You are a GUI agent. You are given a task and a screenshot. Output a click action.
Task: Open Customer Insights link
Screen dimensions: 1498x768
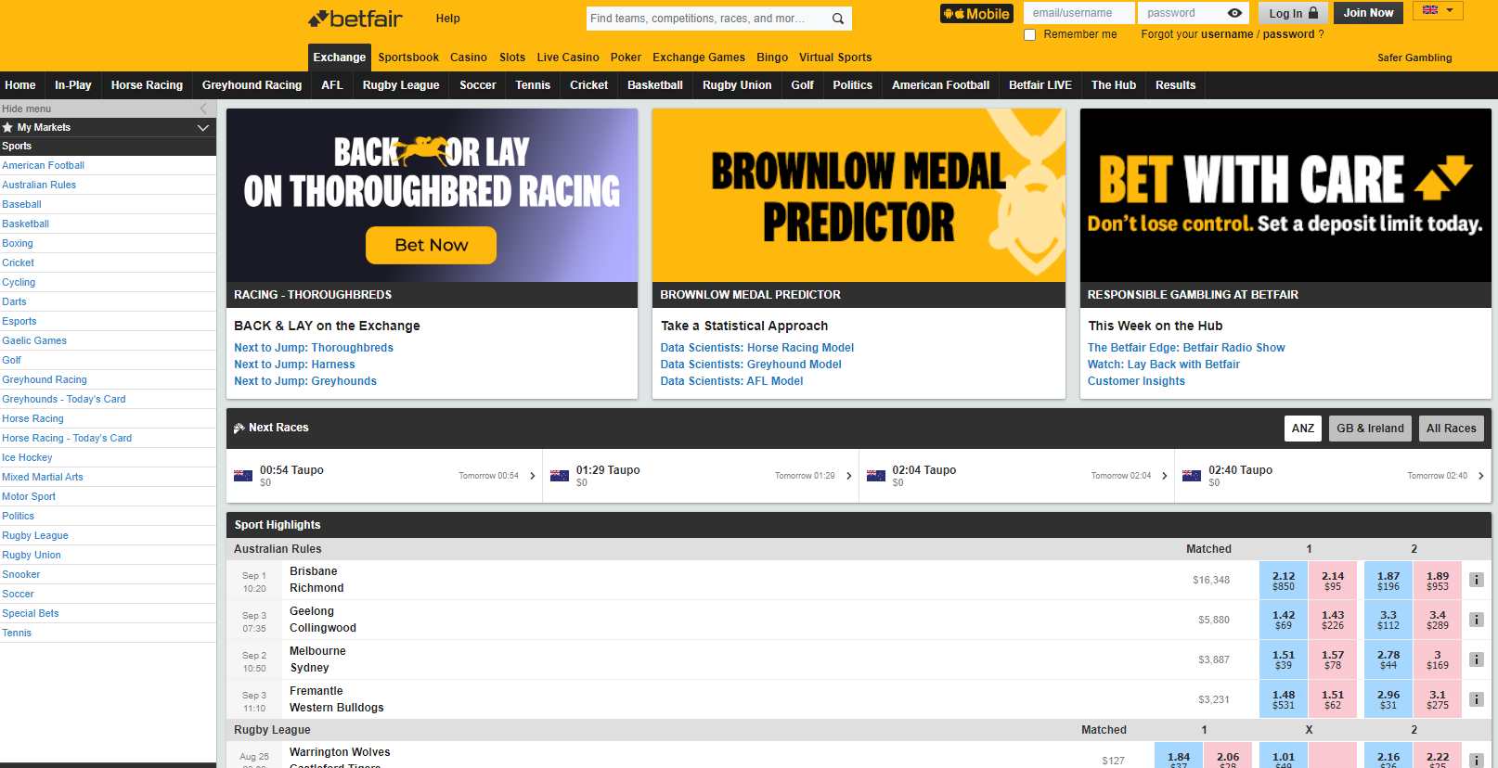[1136, 381]
